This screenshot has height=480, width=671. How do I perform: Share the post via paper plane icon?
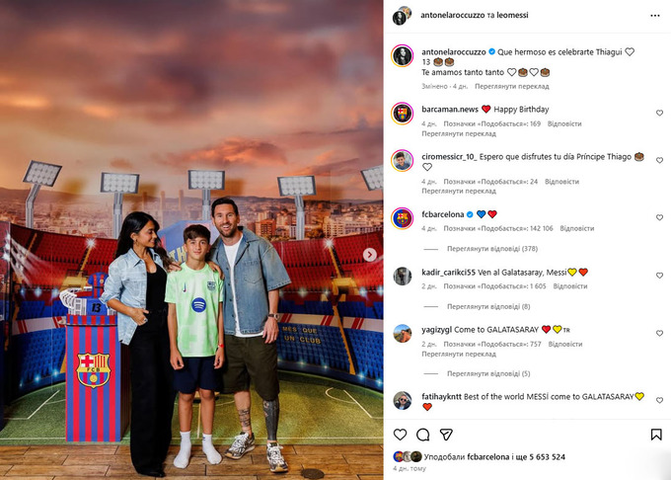click(446, 435)
